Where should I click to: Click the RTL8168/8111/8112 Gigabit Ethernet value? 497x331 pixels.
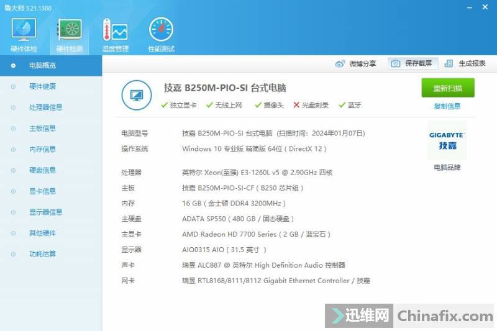click(276, 281)
